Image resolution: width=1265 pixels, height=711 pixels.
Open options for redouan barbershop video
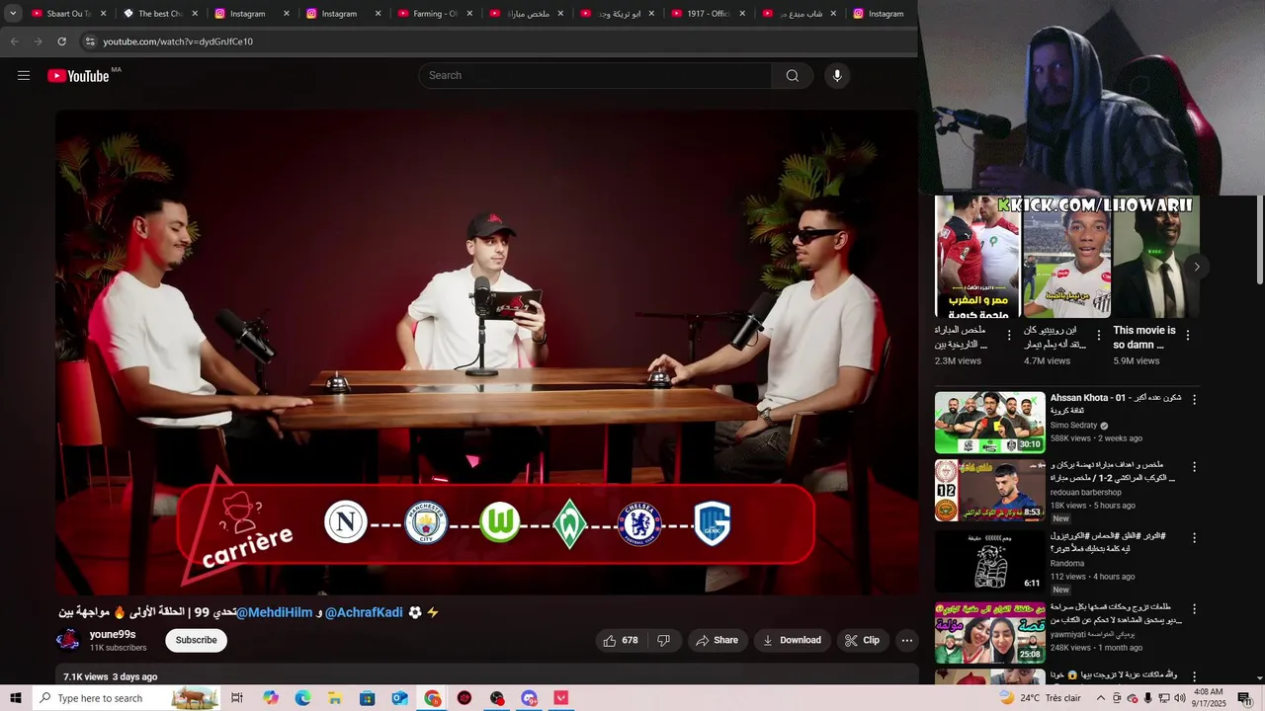click(x=1194, y=467)
